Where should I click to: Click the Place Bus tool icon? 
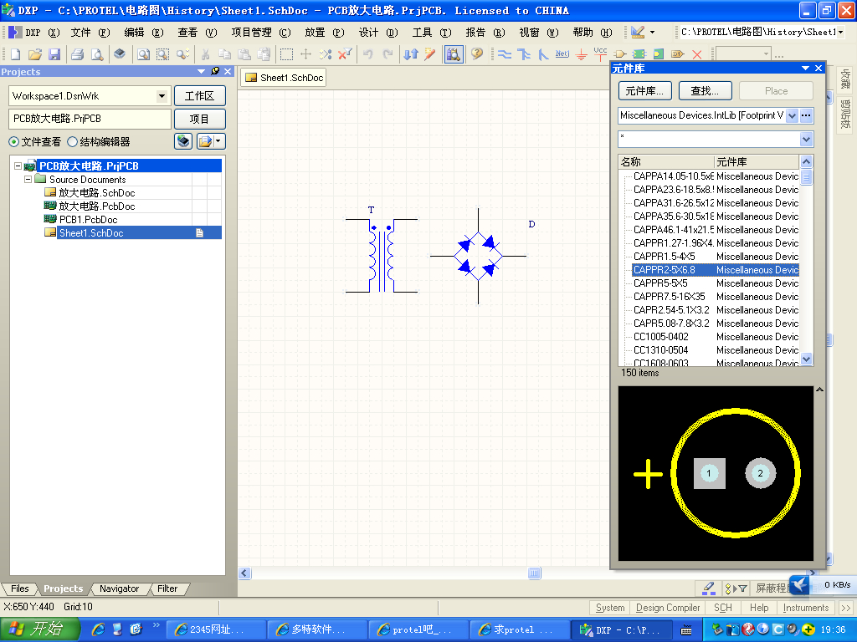click(x=524, y=54)
